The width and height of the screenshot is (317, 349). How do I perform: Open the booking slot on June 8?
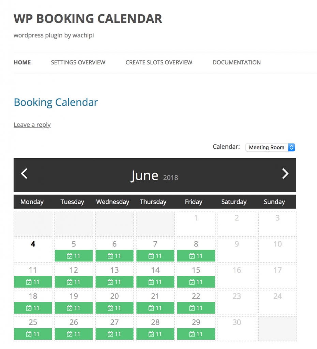[x=196, y=256]
